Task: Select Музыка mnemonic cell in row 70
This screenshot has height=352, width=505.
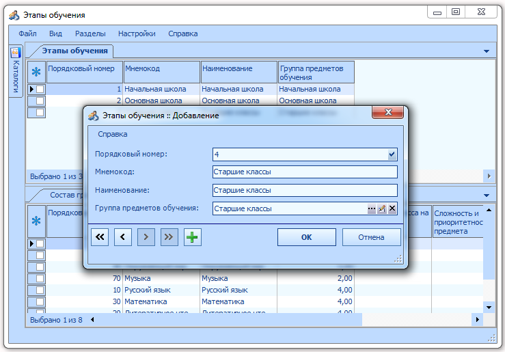Action: pyautogui.click(x=161, y=278)
